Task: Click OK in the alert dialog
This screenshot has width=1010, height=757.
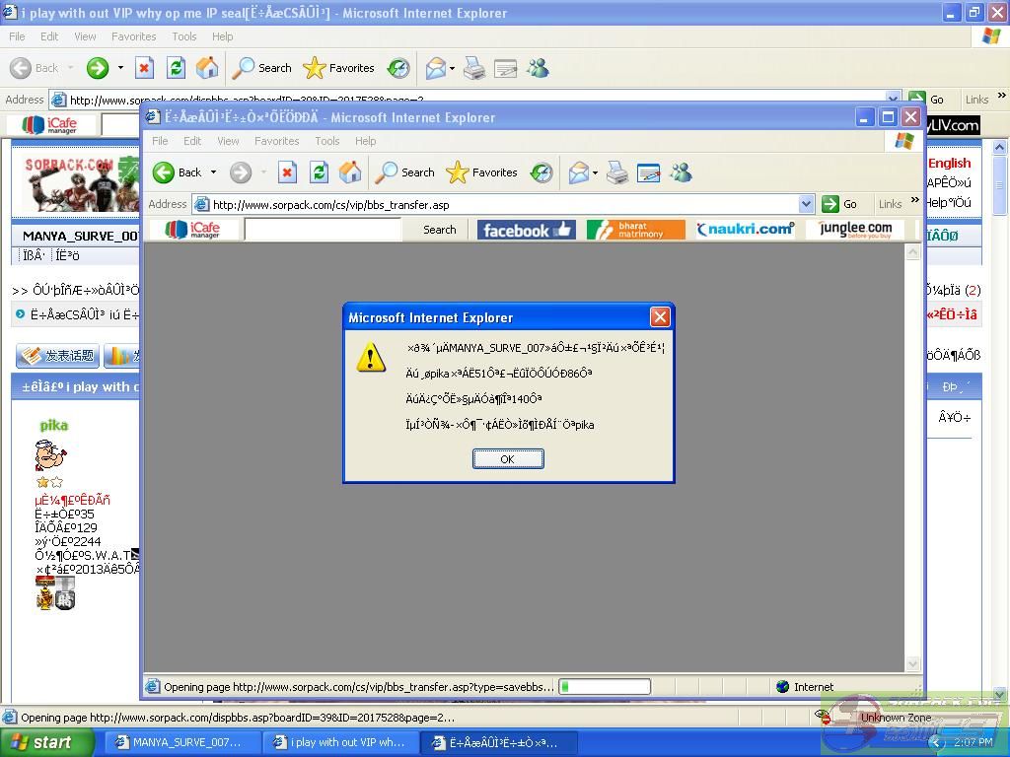Action: (507, 458)
